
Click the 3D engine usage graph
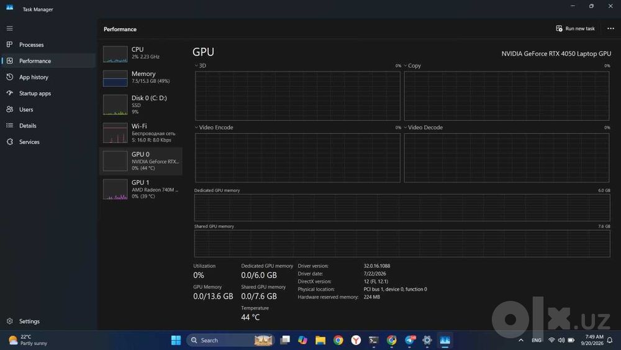(298, 96)
